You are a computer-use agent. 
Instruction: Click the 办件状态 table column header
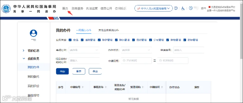174,87
